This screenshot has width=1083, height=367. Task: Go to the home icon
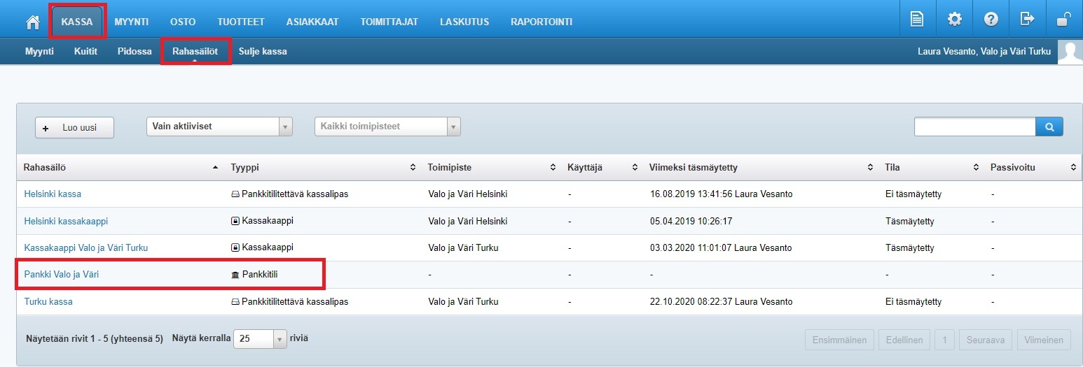click(x=32, y=22)
